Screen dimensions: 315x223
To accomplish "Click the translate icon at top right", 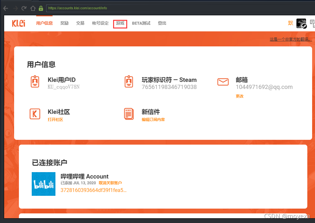I will [x=312, y=23].
